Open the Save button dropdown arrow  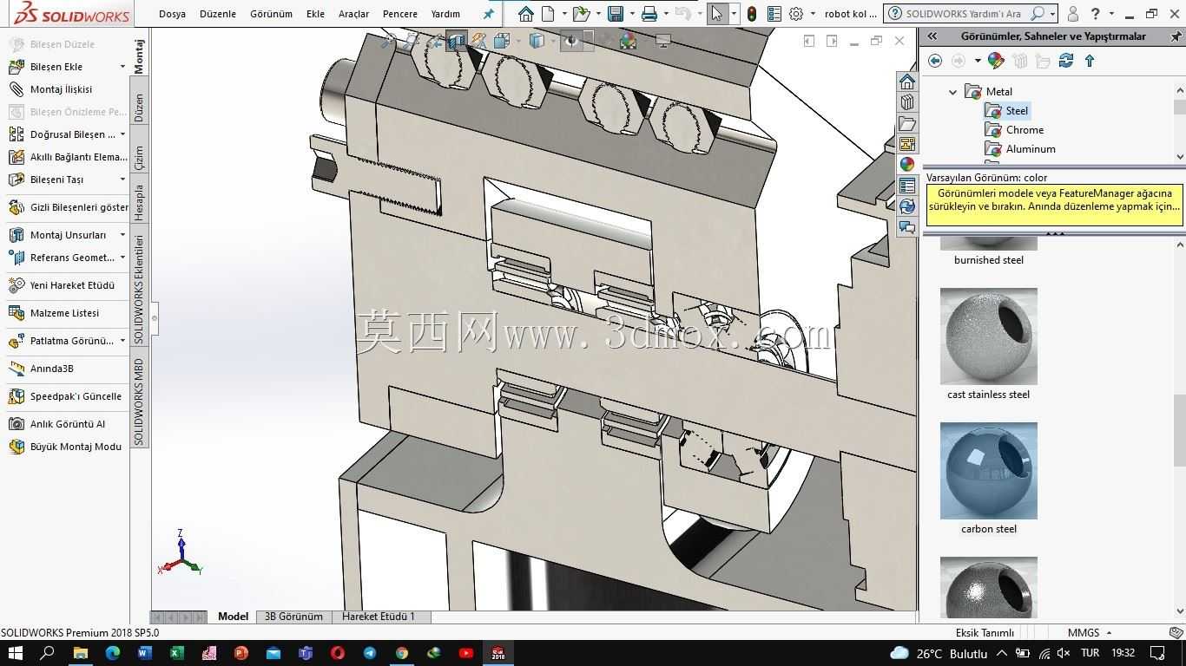click(x=631, y=14)
